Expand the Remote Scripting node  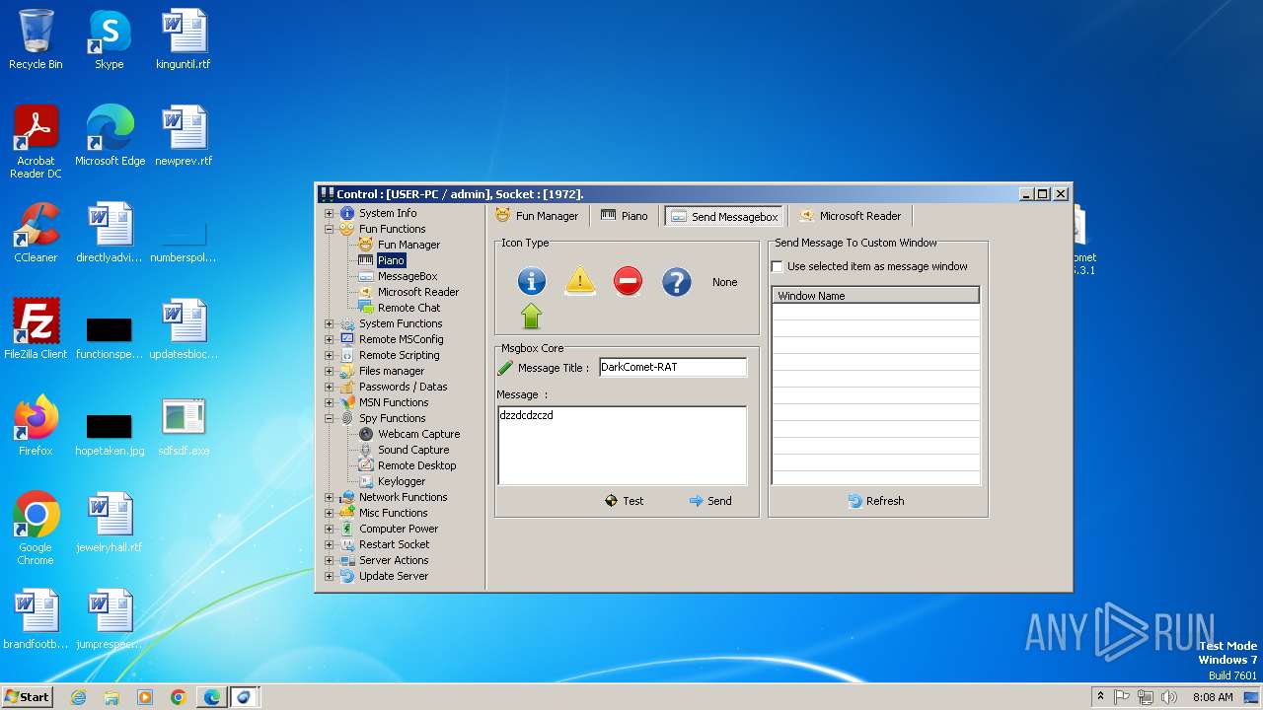(330, 355)
